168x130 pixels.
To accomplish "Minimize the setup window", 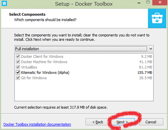I will (139, 3).
